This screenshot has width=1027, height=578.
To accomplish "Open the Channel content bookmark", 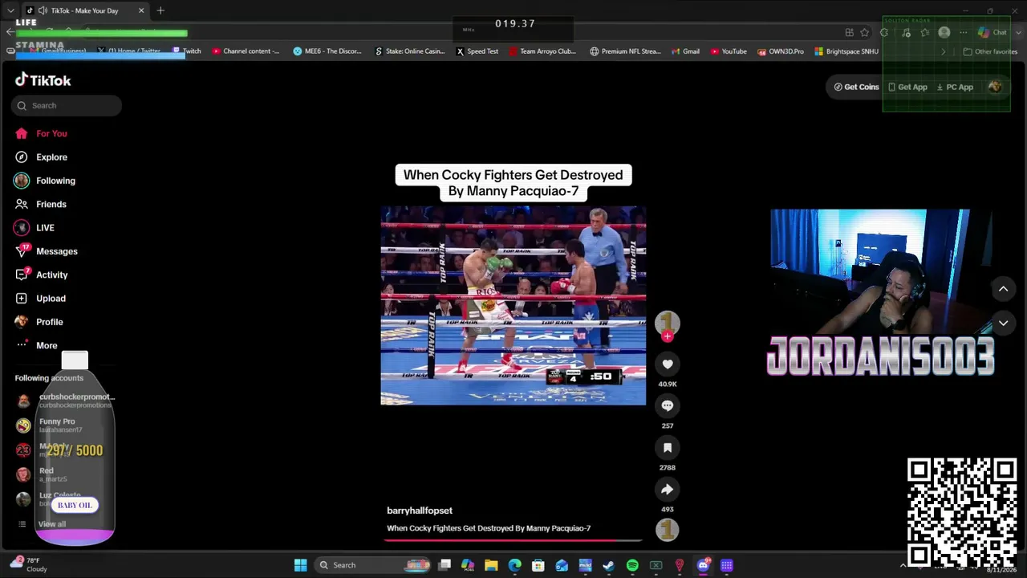I will tap(246, 51).
